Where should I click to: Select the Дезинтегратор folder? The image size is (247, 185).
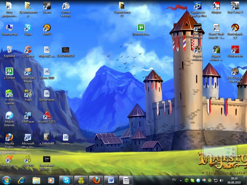tap(28, 10)
